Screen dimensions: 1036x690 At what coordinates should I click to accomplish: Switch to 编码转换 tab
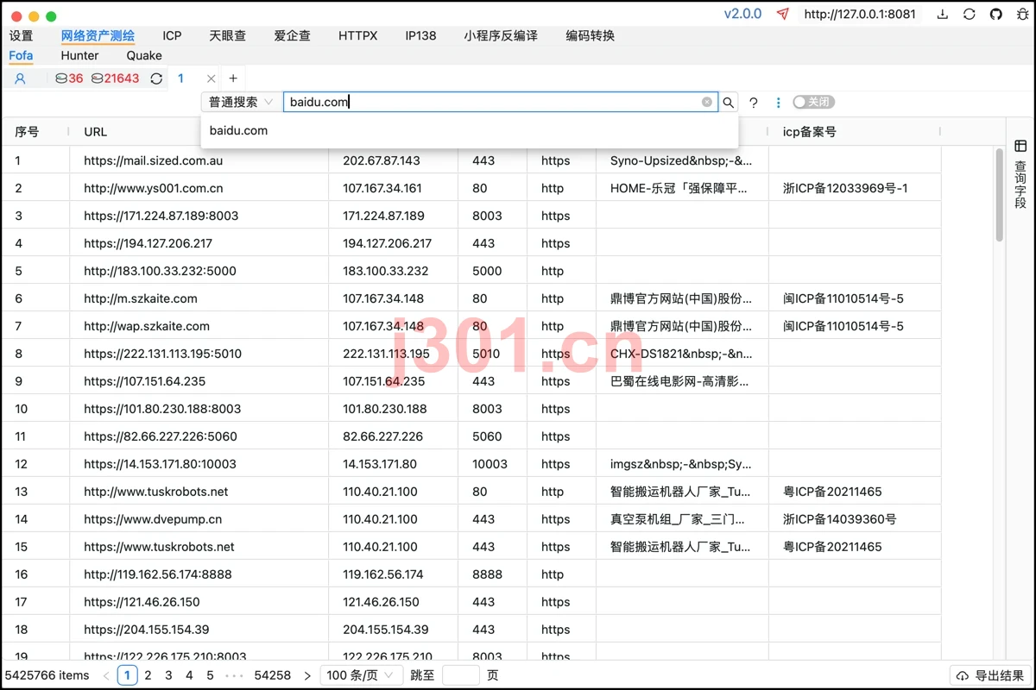[591, 35]
